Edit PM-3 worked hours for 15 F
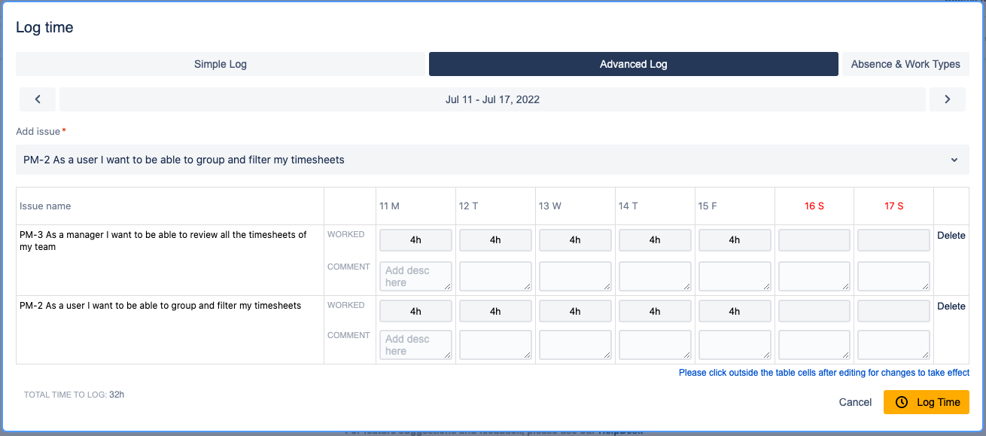 [735, 240]
